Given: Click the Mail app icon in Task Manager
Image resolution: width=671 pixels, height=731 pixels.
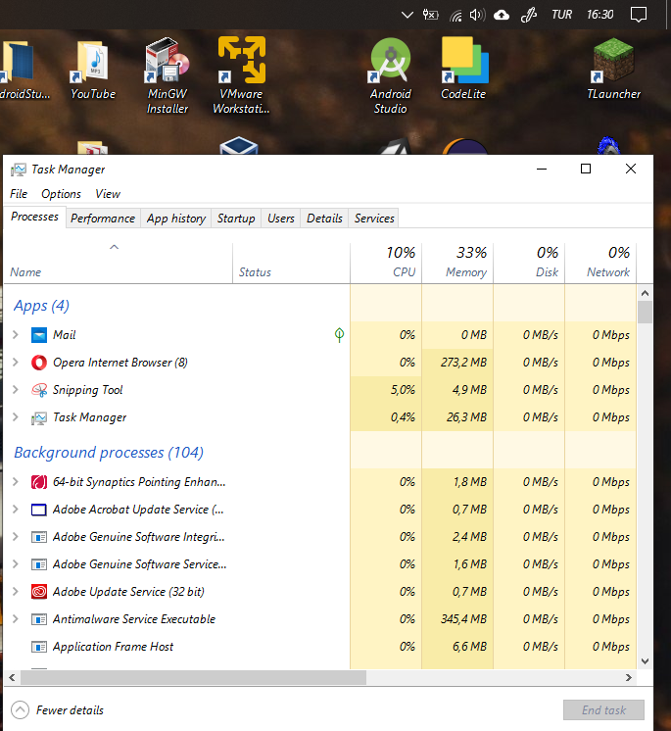Looking at the screenshot, I should coord(39,335).
